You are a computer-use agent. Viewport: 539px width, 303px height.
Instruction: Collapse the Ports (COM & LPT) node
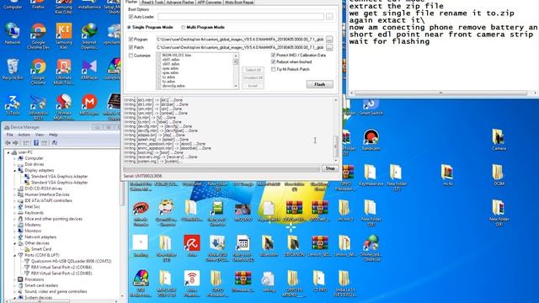15,255
